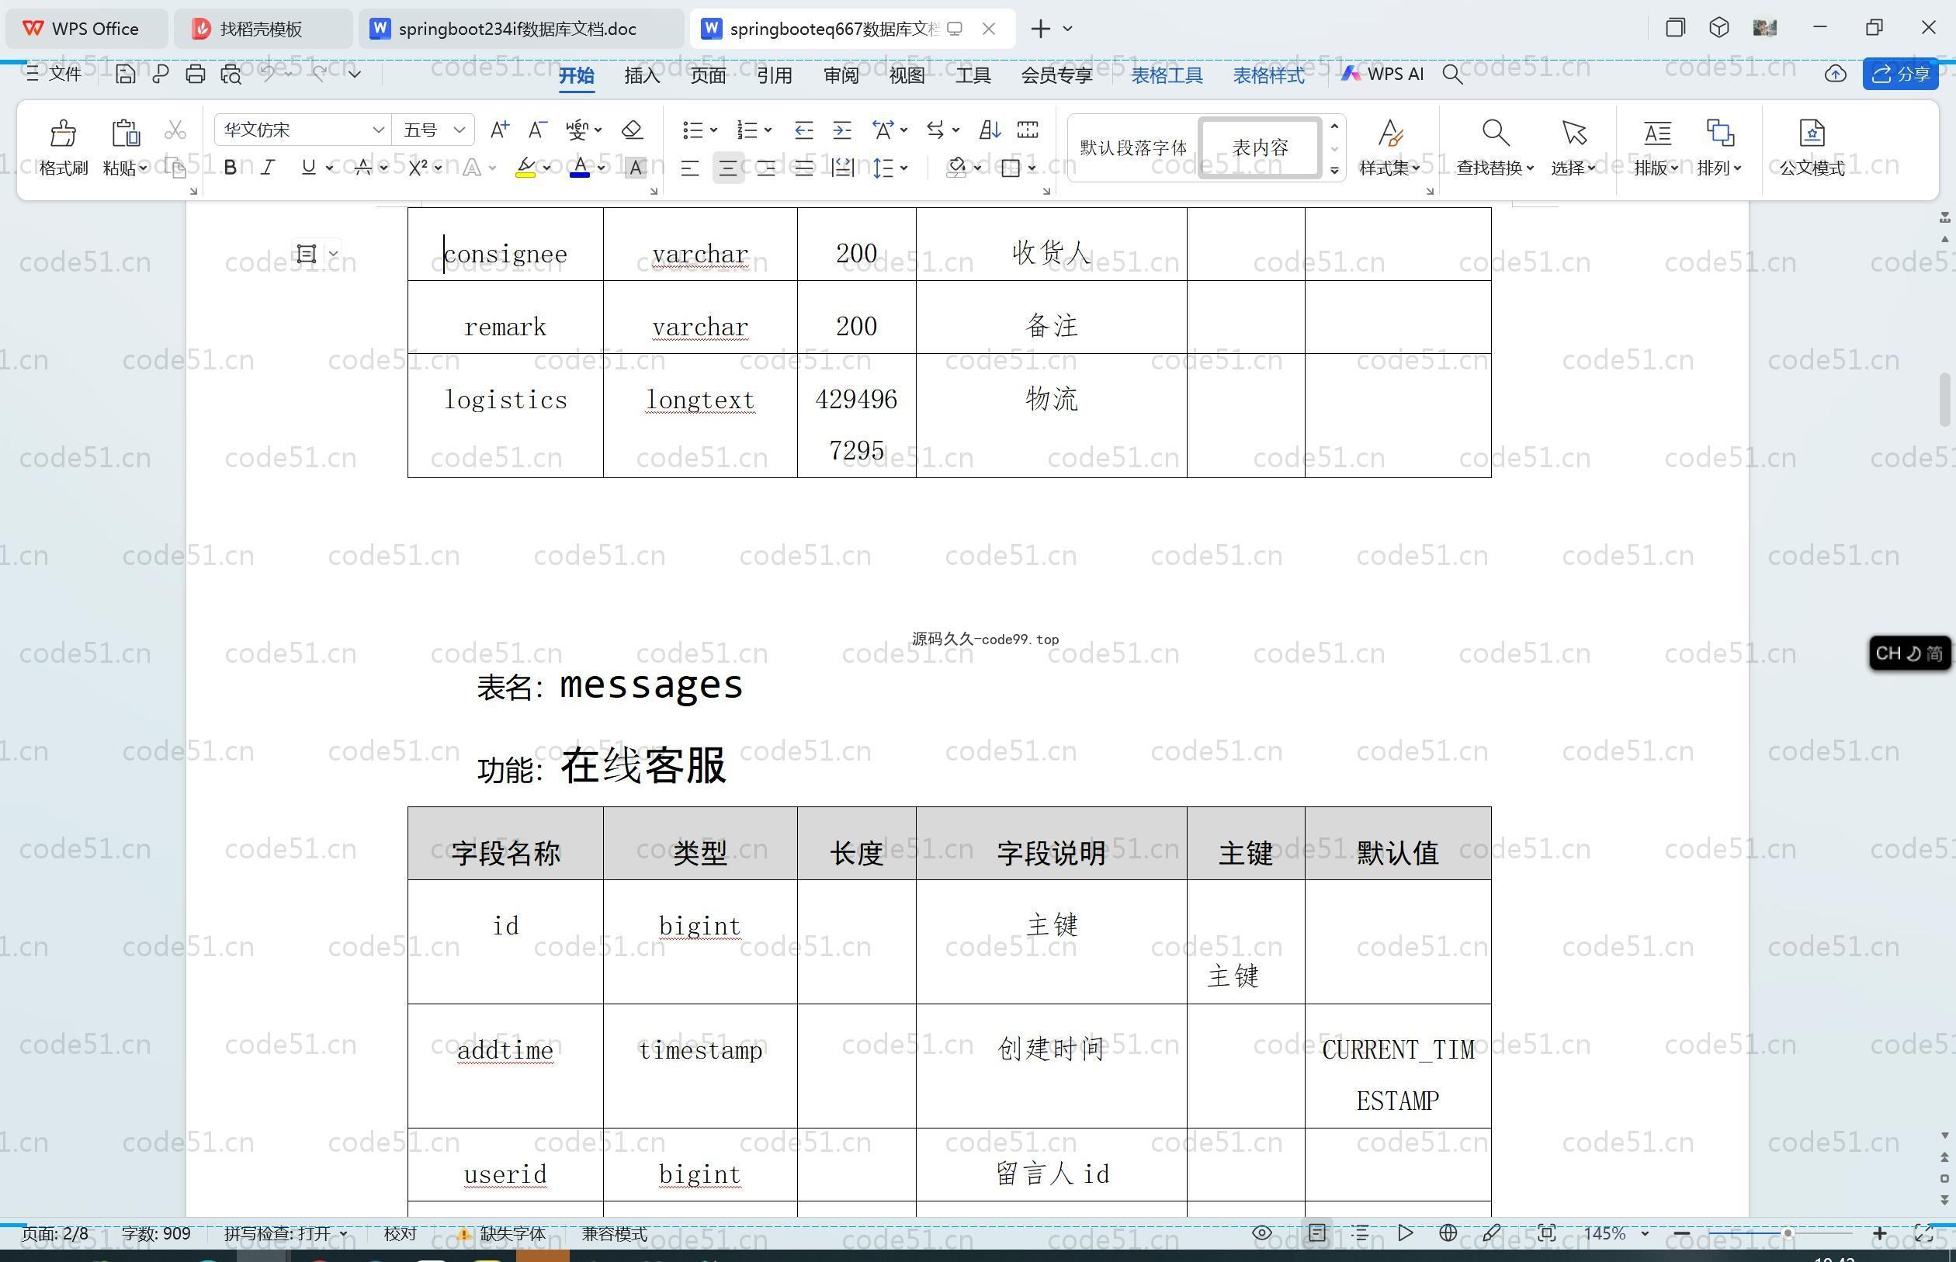Click the distributed alignment icon

pyautogui.click(x=841, y=168)
